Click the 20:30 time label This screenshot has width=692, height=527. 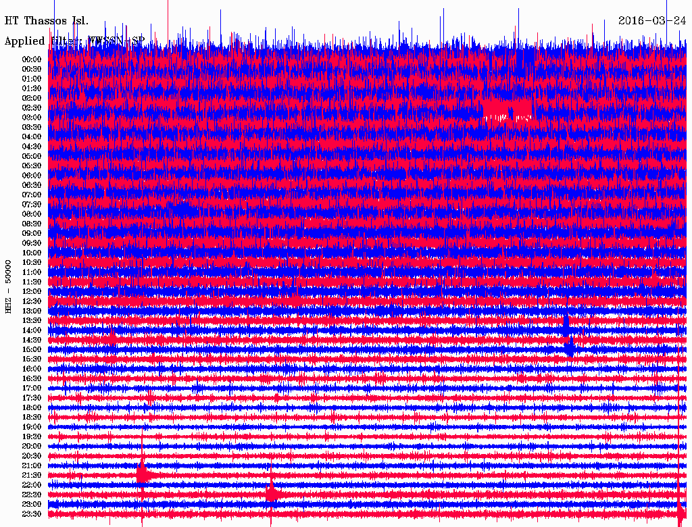click(32, 455)
